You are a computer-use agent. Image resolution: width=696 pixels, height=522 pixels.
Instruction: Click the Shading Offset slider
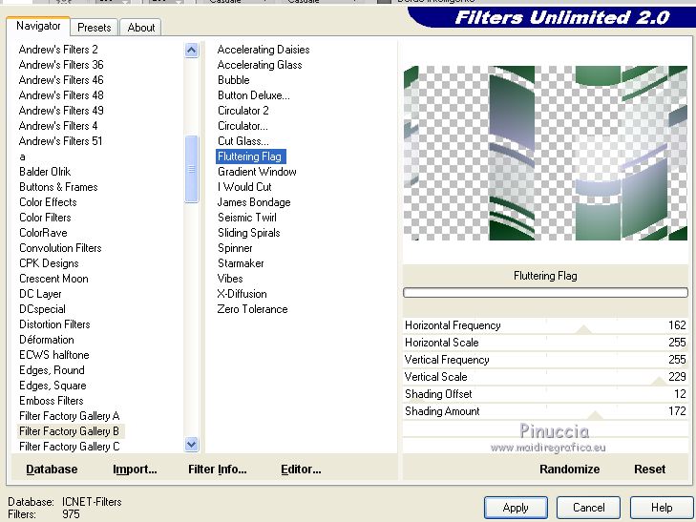pyautogui.click(x=545, y=394)
